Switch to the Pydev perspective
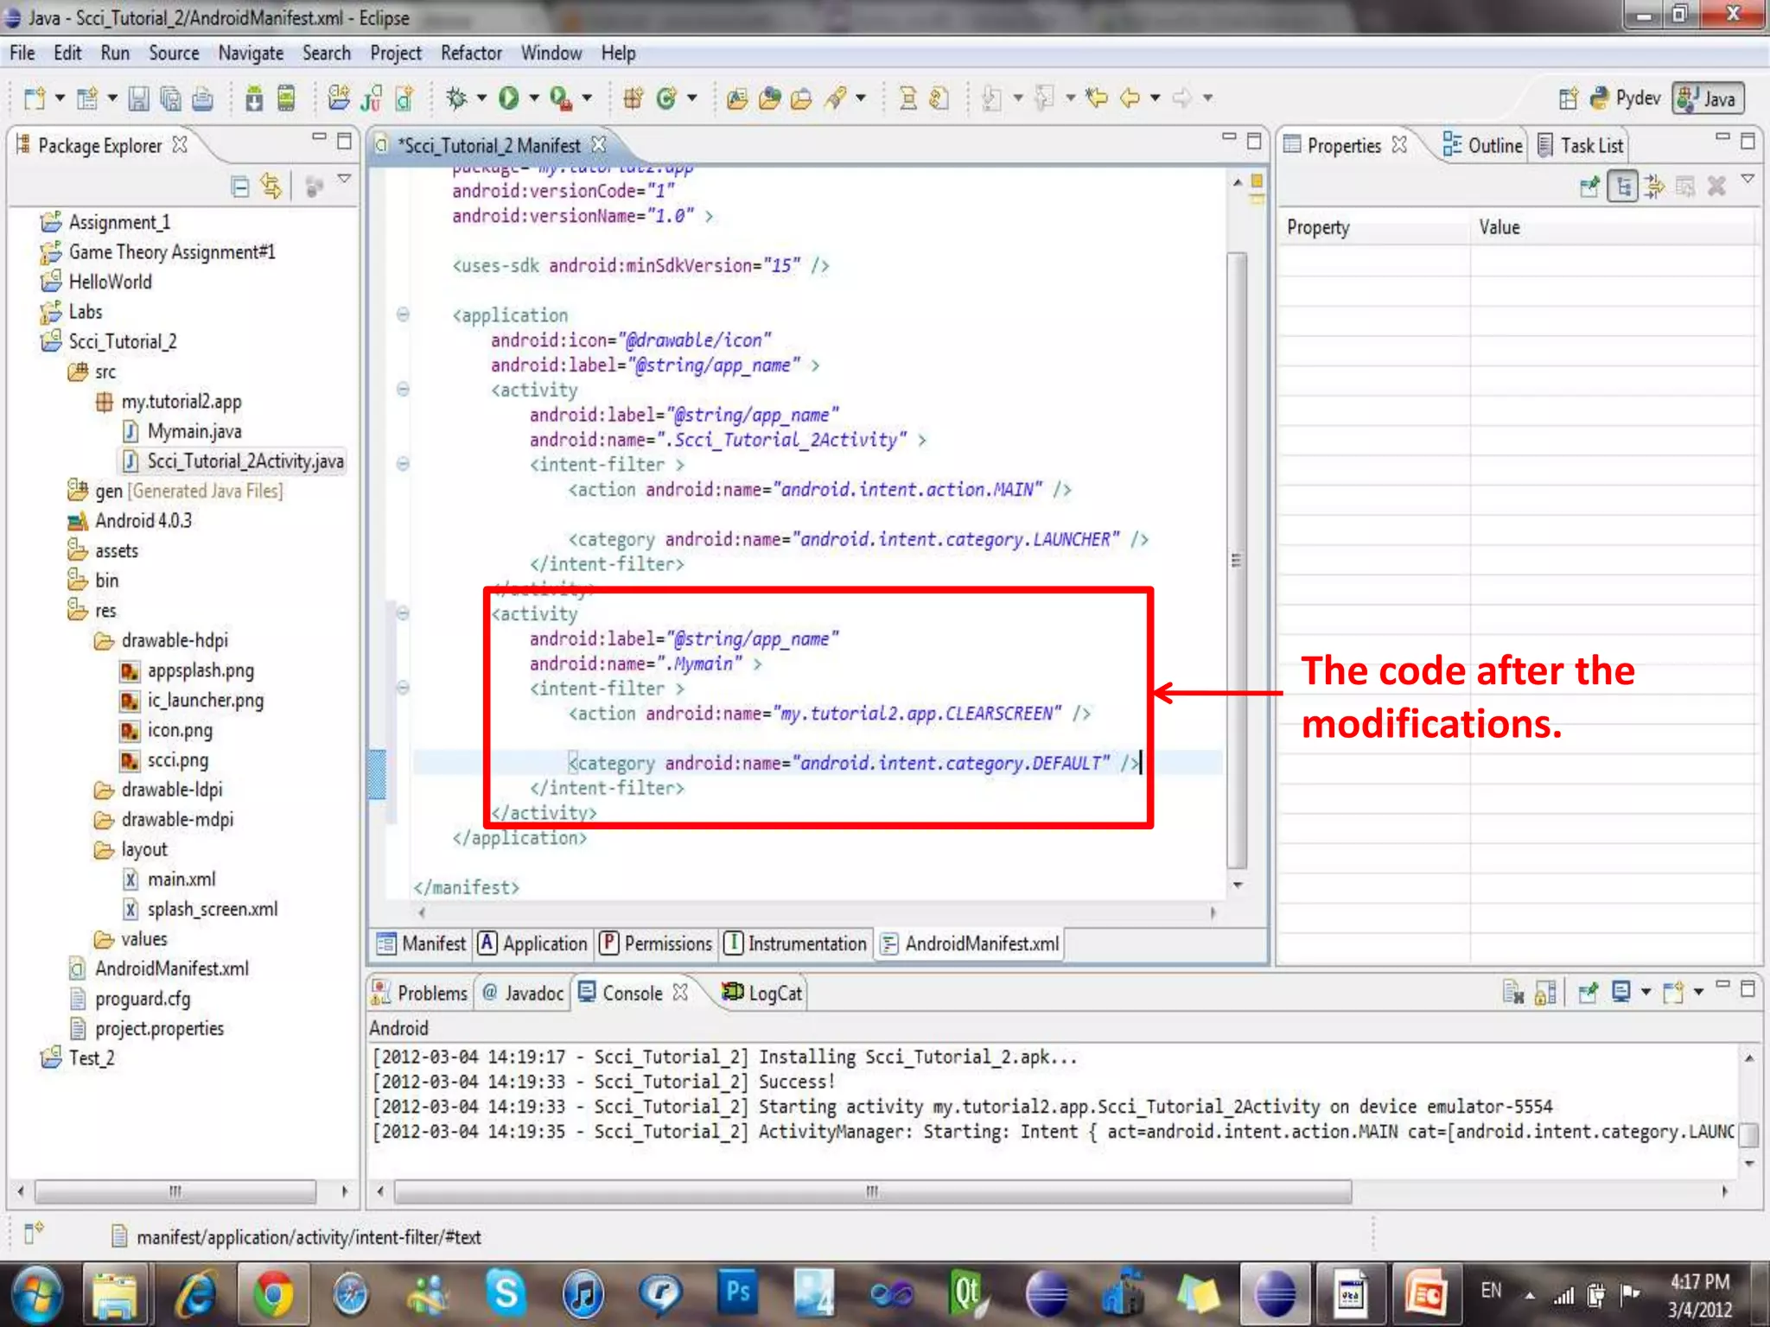Image resolution: width=1770 pixels, height=1327 pixels. coord(1626,98)
